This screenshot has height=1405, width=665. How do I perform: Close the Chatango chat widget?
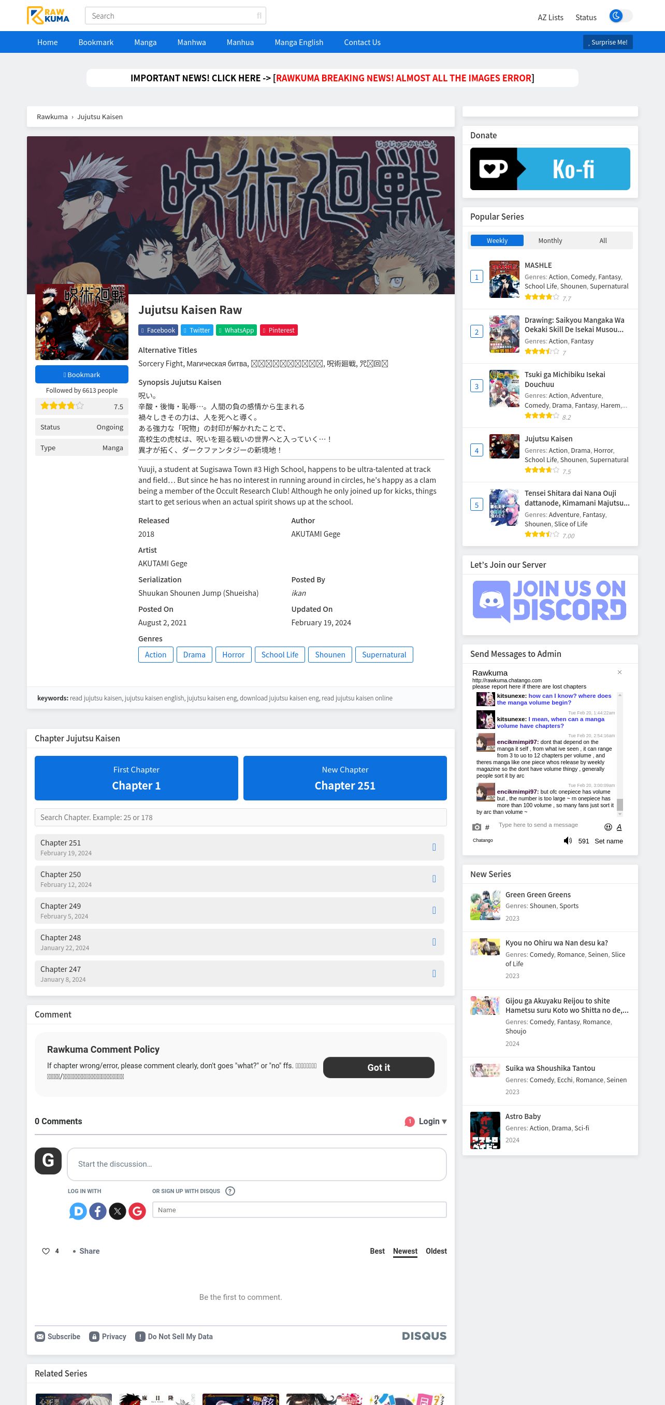[619, 672]
